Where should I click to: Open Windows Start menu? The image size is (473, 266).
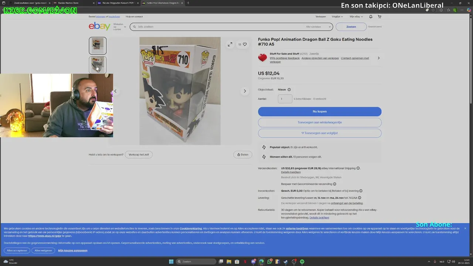171,262
